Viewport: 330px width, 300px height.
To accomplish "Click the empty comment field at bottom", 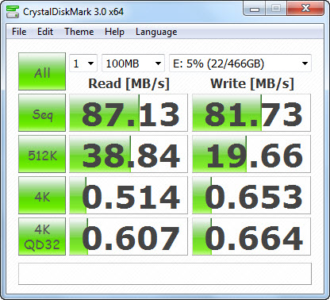I will click(x=165, y=274).
